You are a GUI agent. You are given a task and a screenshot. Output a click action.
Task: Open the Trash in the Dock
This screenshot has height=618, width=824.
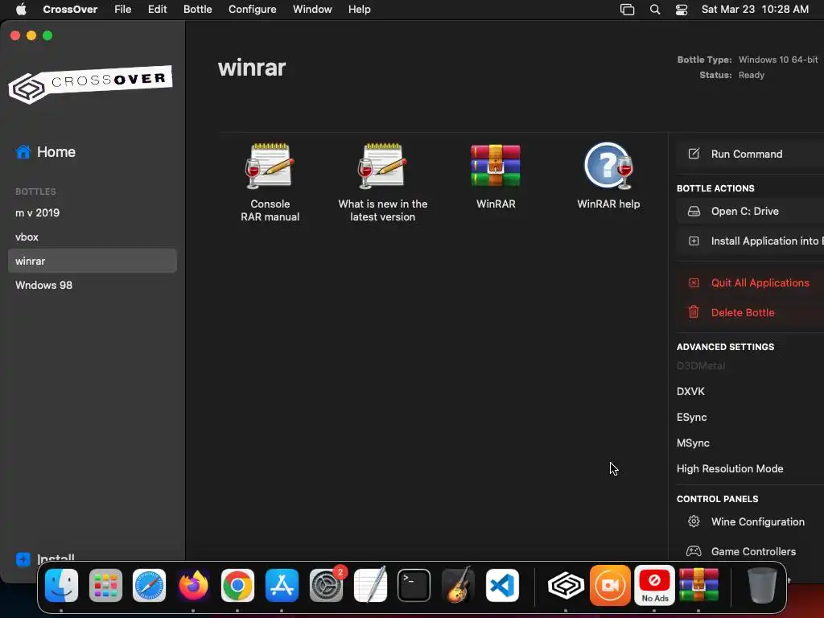761,585
